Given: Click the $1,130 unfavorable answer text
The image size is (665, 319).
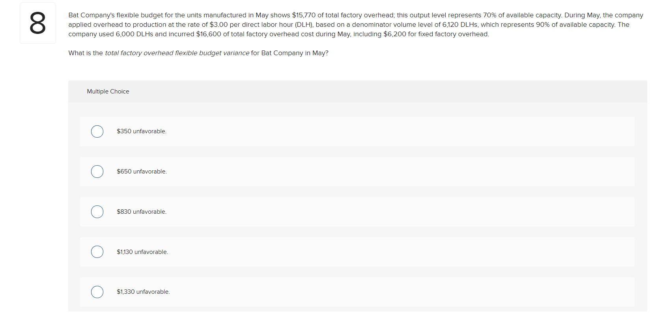Looking at the screenshot, I should (x=142, y=252).
